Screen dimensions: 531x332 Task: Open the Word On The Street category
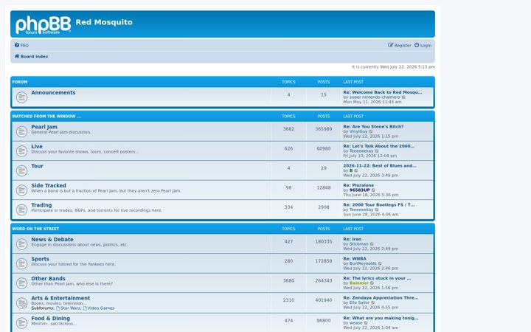(35, 229)
